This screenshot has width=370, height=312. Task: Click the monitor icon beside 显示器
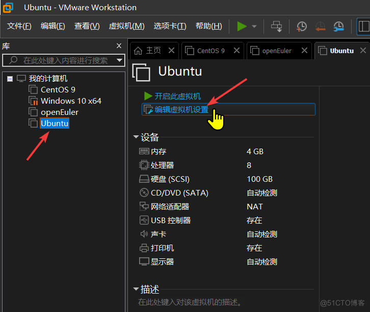coord(144,261)
